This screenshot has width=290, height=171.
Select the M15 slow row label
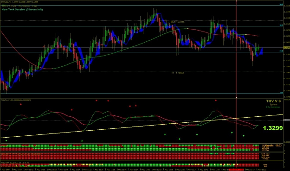(265, 154)
